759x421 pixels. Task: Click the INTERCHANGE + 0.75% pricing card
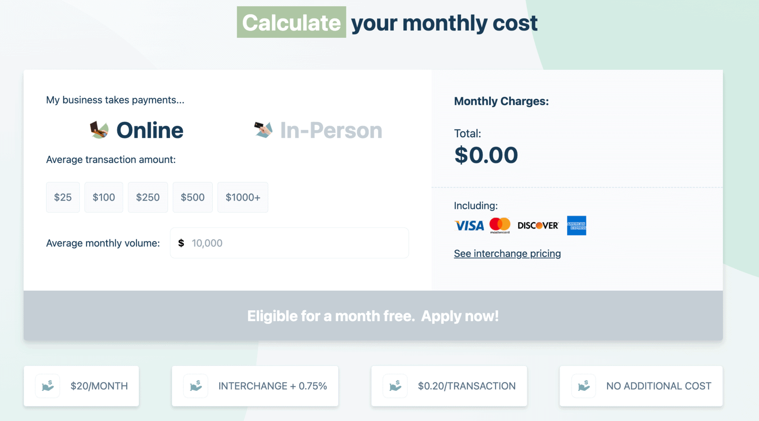(254, 385)
